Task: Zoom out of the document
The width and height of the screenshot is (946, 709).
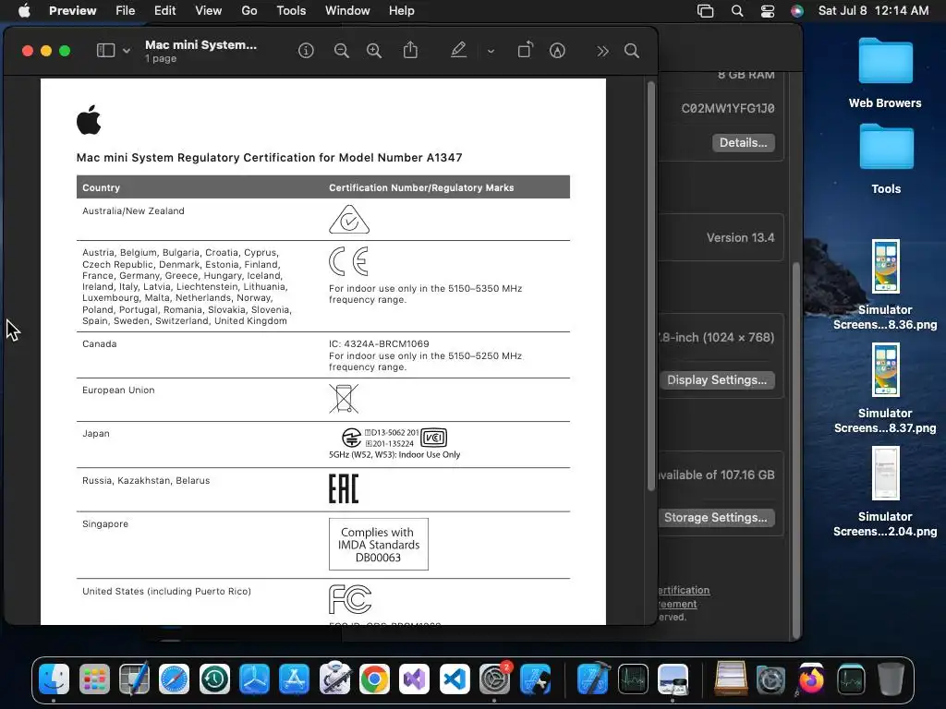Action: (x=342, y=51)
